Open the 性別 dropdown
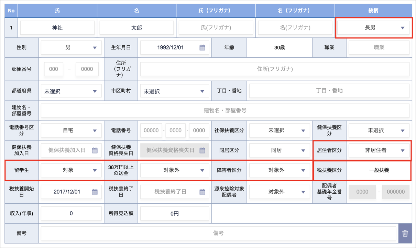This screenshot has height=248, width=416. tap(71, 48)
